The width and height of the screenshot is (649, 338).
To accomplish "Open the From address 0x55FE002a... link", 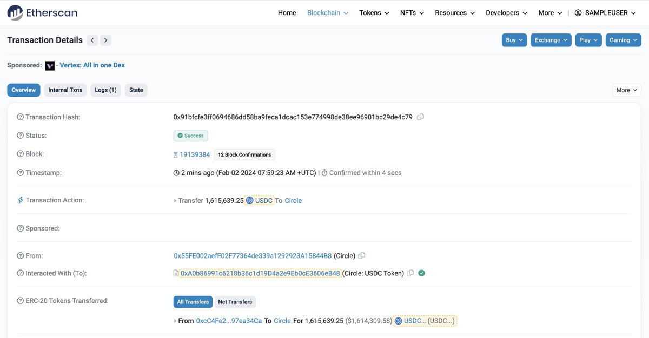I will [x=253, y=256].
